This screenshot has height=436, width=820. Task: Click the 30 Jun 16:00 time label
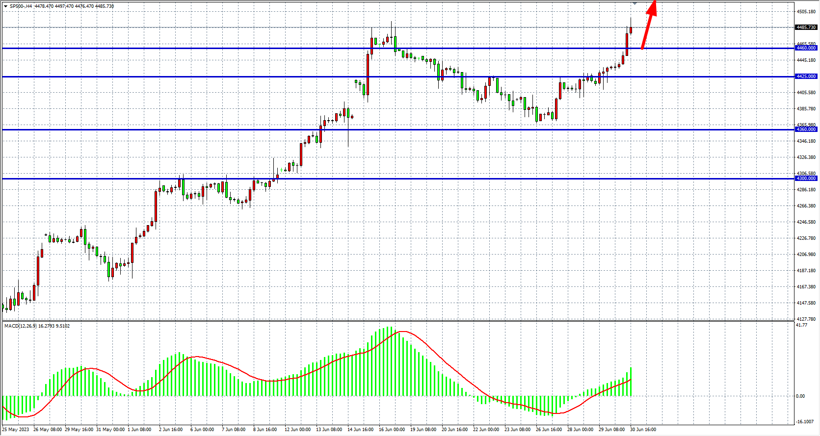tap(643, 430)
